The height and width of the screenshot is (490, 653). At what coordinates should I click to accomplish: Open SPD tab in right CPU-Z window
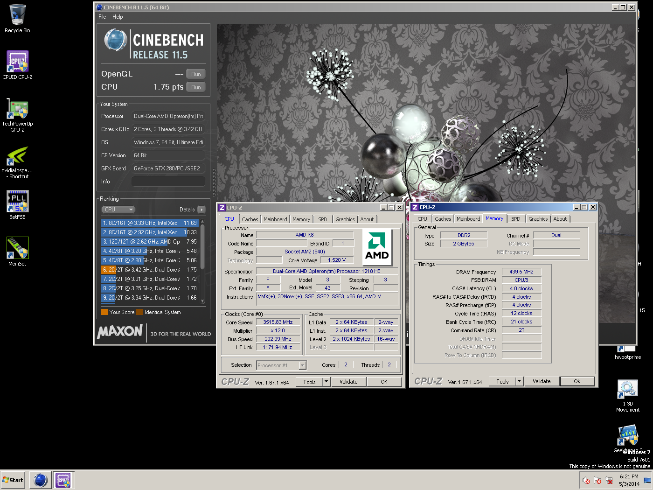[516, 219]
